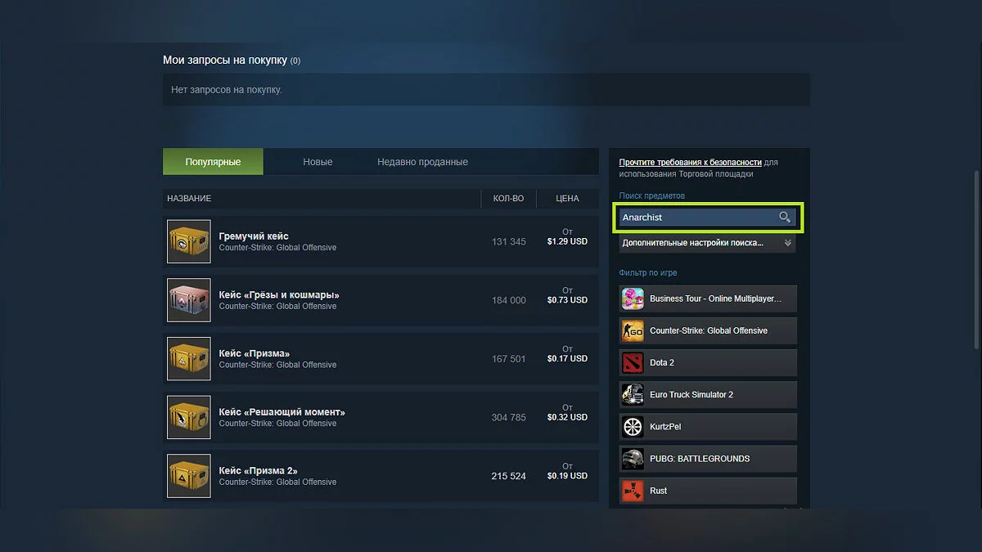Filter by Business Tour - Online Multiplayer label
Viewport: 982px width, 552px height.
click(x=715, y=298)
